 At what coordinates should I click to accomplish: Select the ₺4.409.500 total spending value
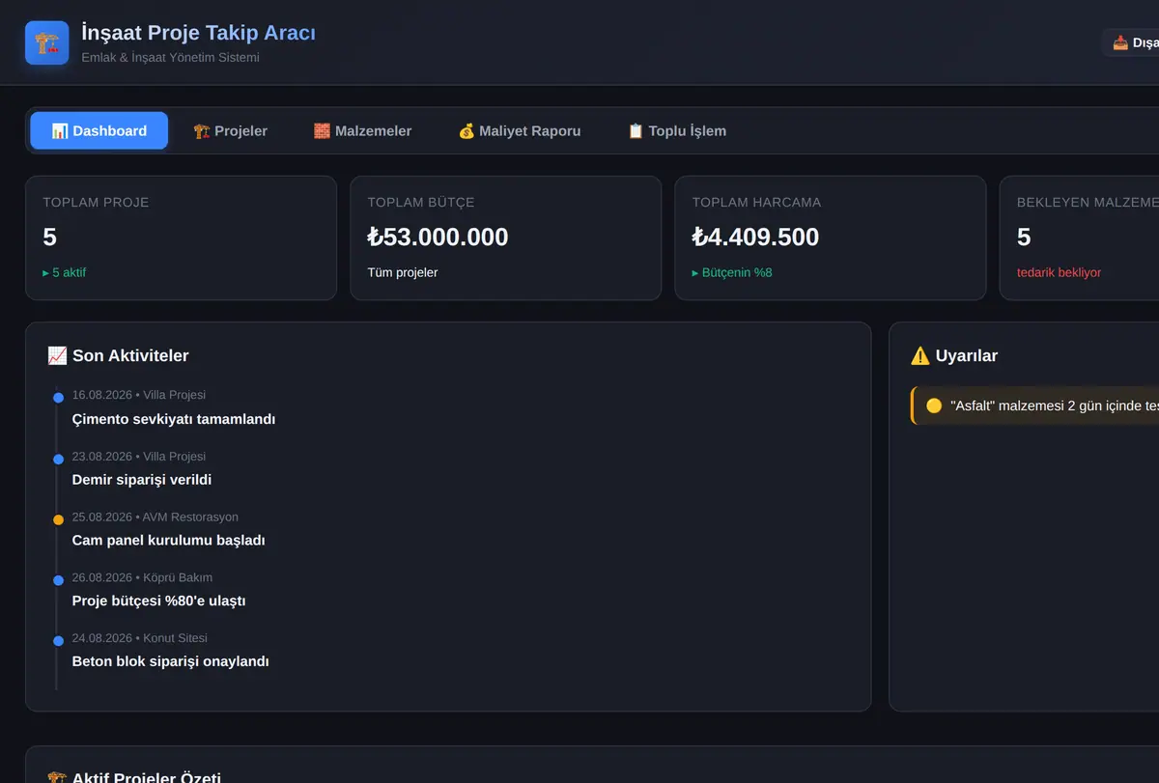click(755, 237)
